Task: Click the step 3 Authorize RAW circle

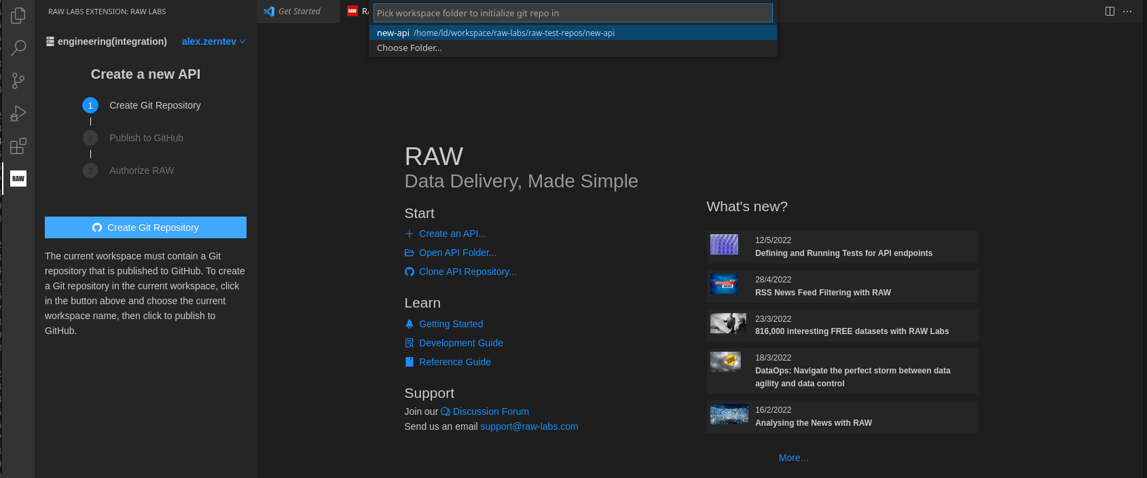Action: click(90, 170)
